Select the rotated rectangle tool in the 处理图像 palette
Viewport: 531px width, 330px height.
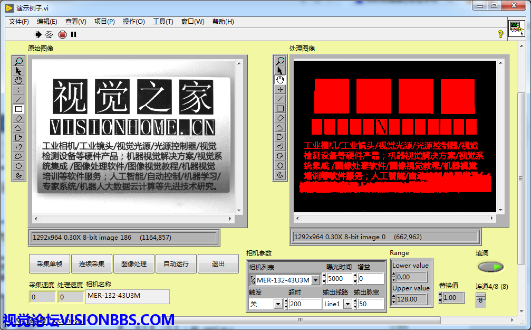point(280,118)
